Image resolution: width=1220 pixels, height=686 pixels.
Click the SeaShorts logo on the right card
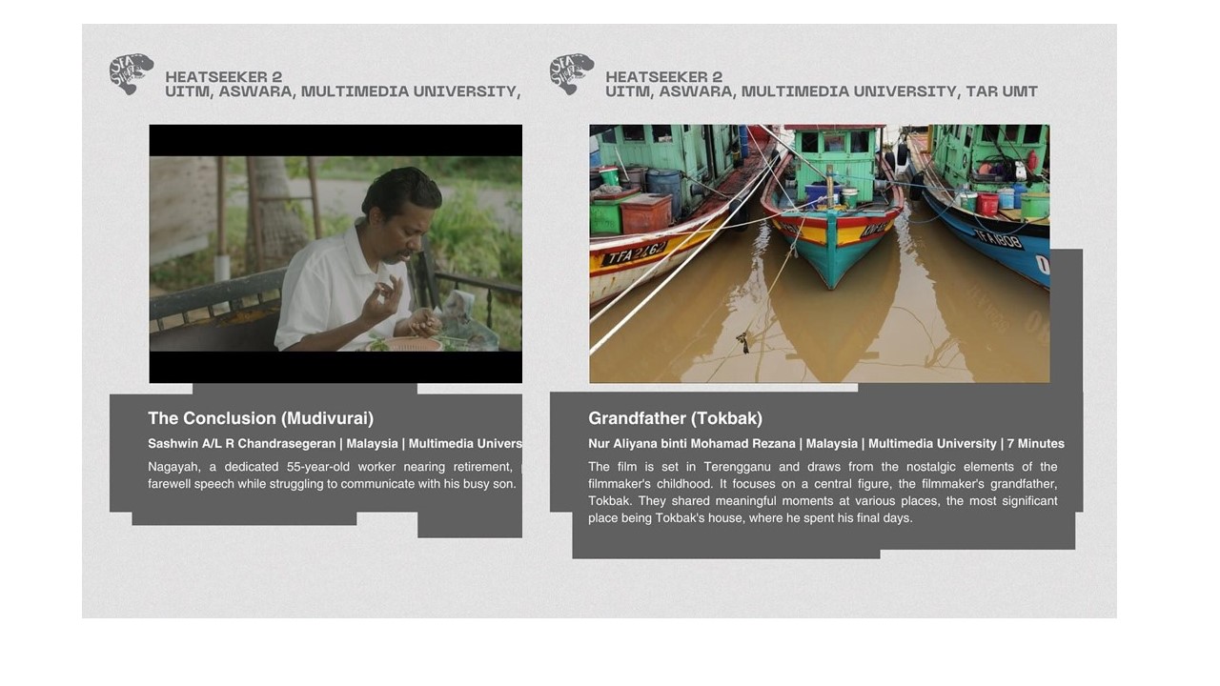pyautogui.click(x=572, y=74)
